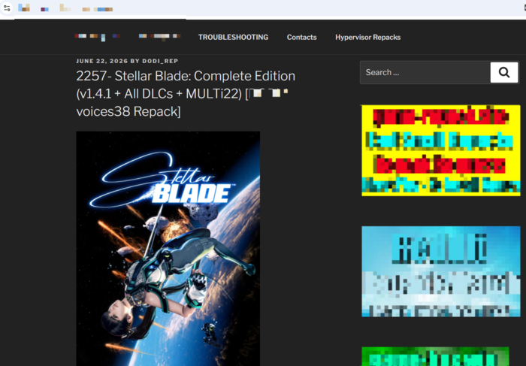Focus the Search input field
This screenshot has height=366, width=526.
pos(425,72)
